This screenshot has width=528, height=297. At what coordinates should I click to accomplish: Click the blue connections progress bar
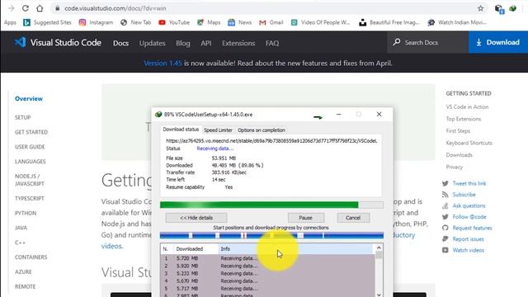[x=271, y=235]
